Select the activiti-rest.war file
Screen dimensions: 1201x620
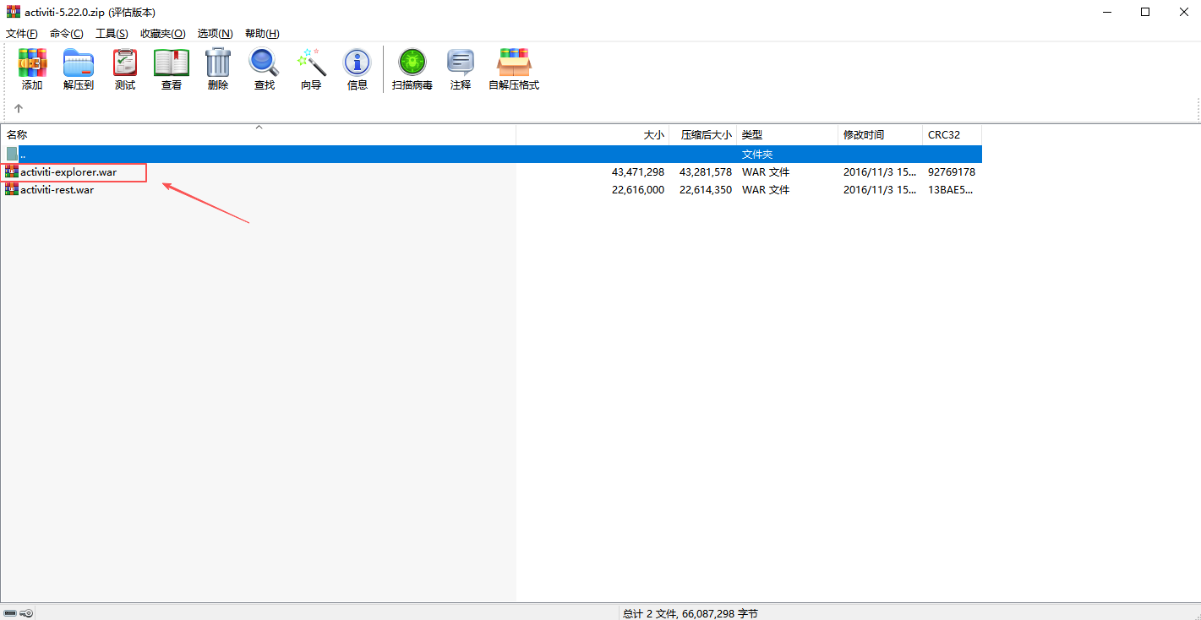click(57, 190)
